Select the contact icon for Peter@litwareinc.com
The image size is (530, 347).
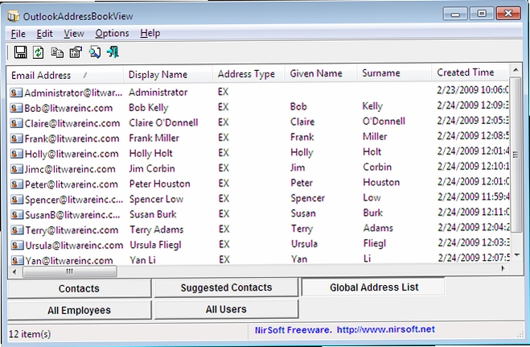click(x=17, y=184)
